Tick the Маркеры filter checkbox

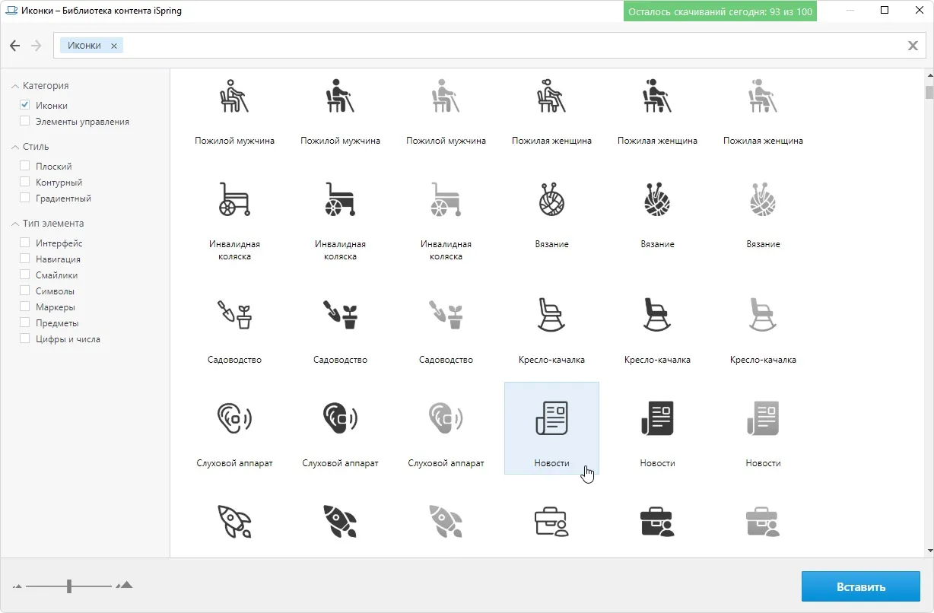pos(25,306)
